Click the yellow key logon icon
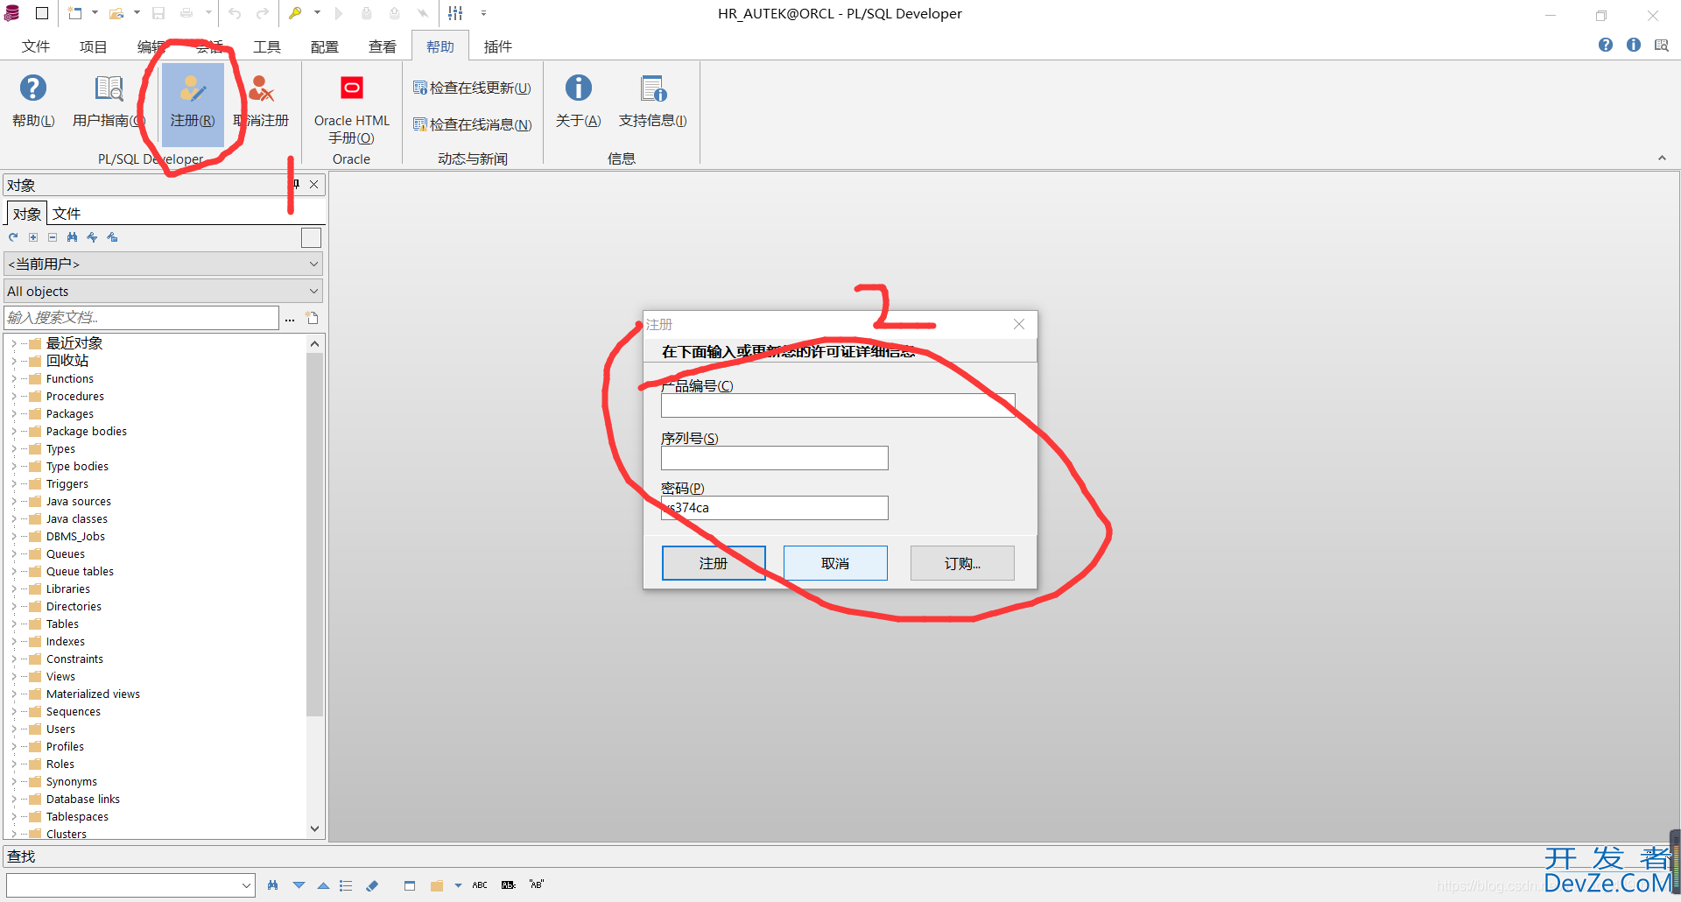Viewport: 1681px width, 902px height. click(x=295, y=13)
